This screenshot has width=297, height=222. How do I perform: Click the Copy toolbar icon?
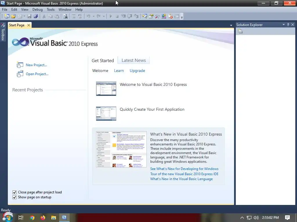tap(50, 16)
